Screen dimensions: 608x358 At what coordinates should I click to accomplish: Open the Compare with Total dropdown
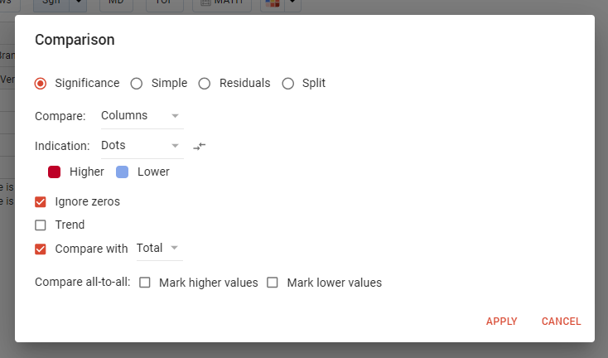[x=159, y=248]
